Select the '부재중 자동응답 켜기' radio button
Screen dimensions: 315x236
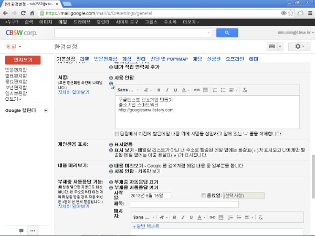111,188
